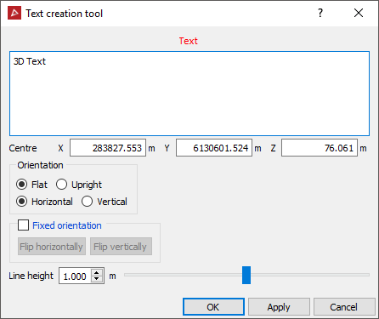
Task: Open the help question mark button
Action: point(320,13)
